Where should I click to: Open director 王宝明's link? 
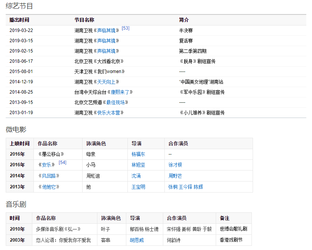click(138, 187)
